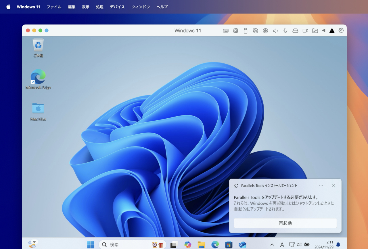Open File Explorer from the taskbar

pos(201,245)
